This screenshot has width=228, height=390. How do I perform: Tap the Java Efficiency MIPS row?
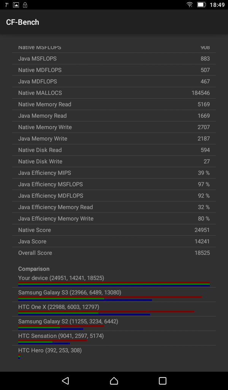[114, 173]
